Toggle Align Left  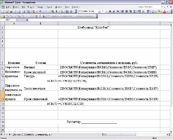coord(123,11)
